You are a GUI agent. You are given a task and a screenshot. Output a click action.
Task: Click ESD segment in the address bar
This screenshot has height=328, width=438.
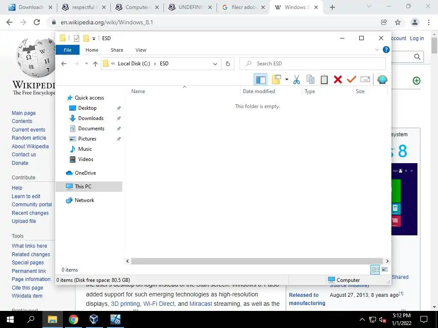coord(164,64)
